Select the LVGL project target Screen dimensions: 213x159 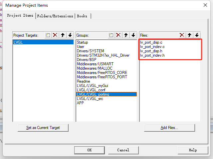(x=43, y=42)
